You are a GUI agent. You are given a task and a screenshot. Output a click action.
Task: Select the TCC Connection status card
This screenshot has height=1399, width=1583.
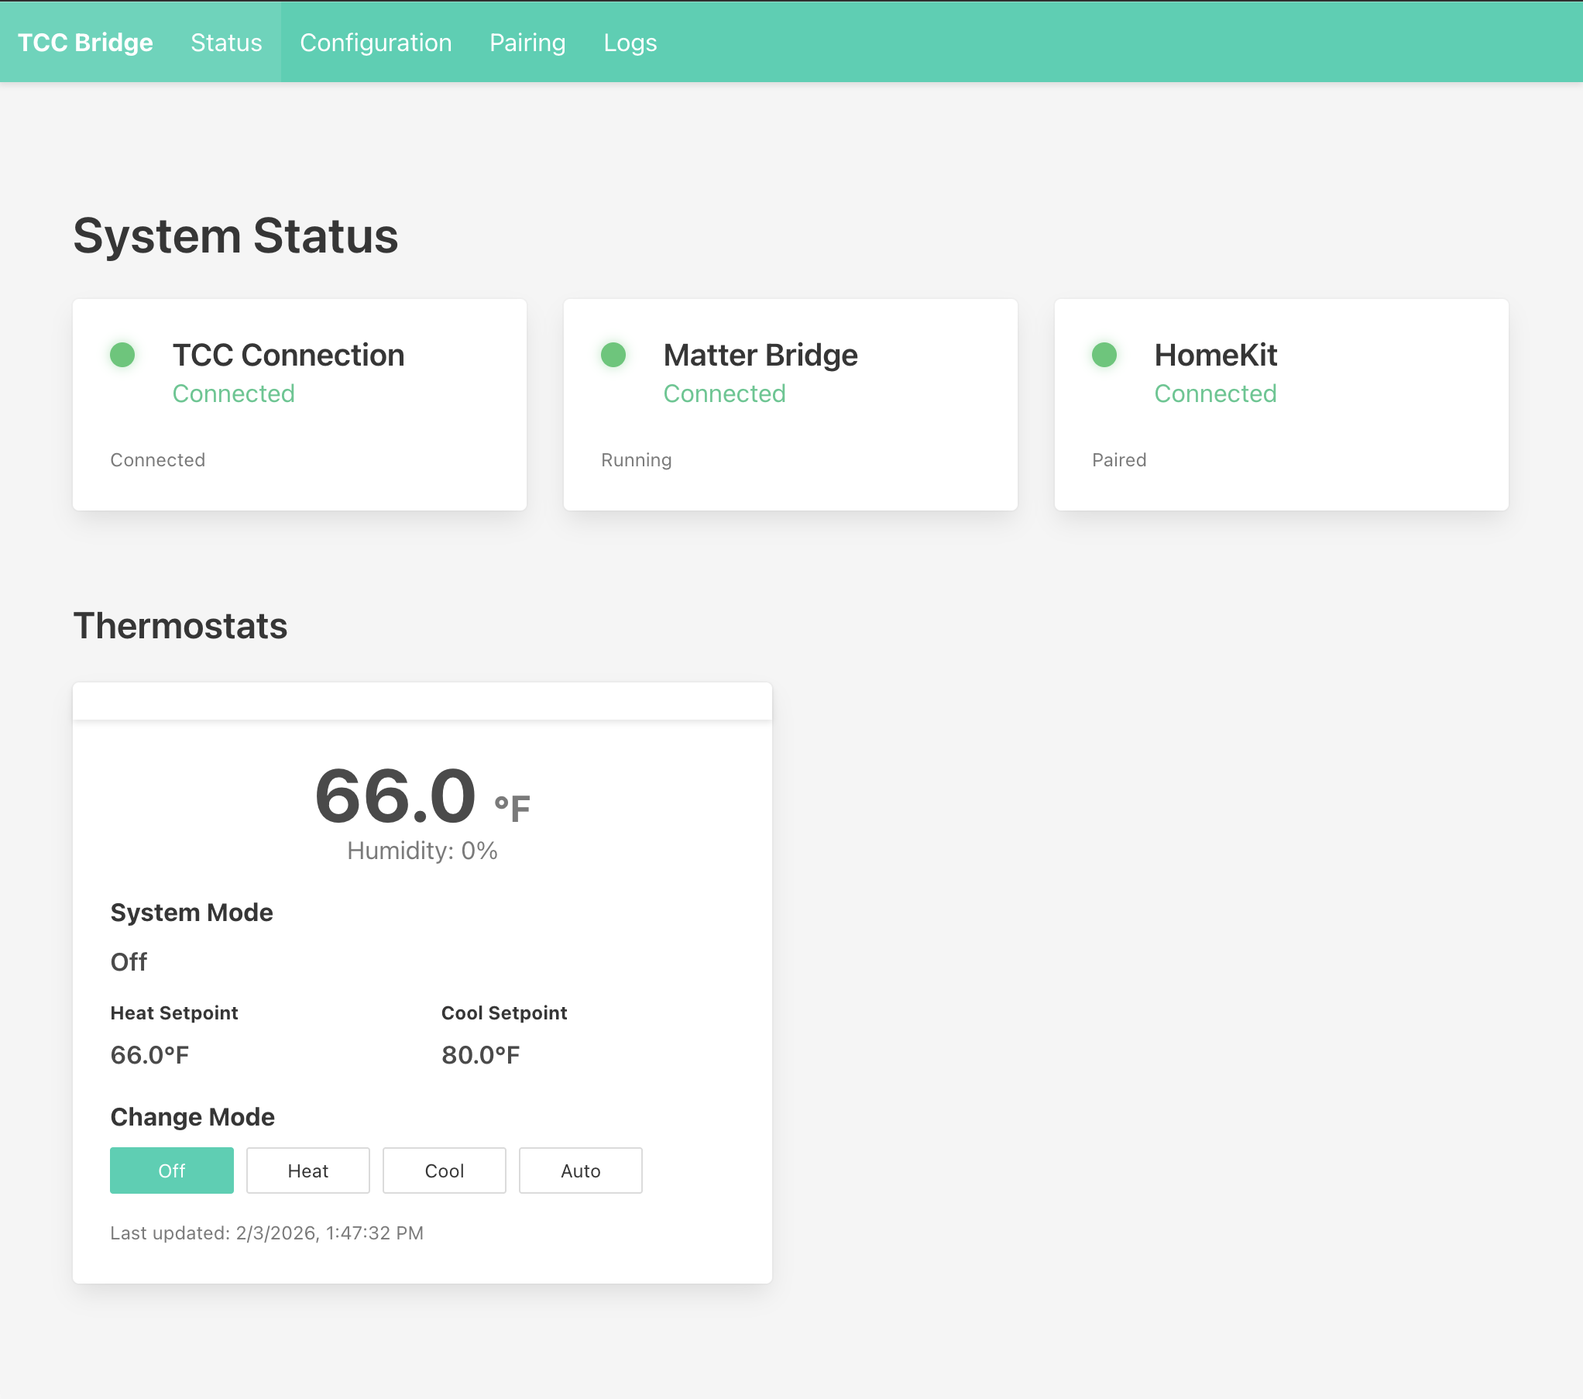point(299,404)
